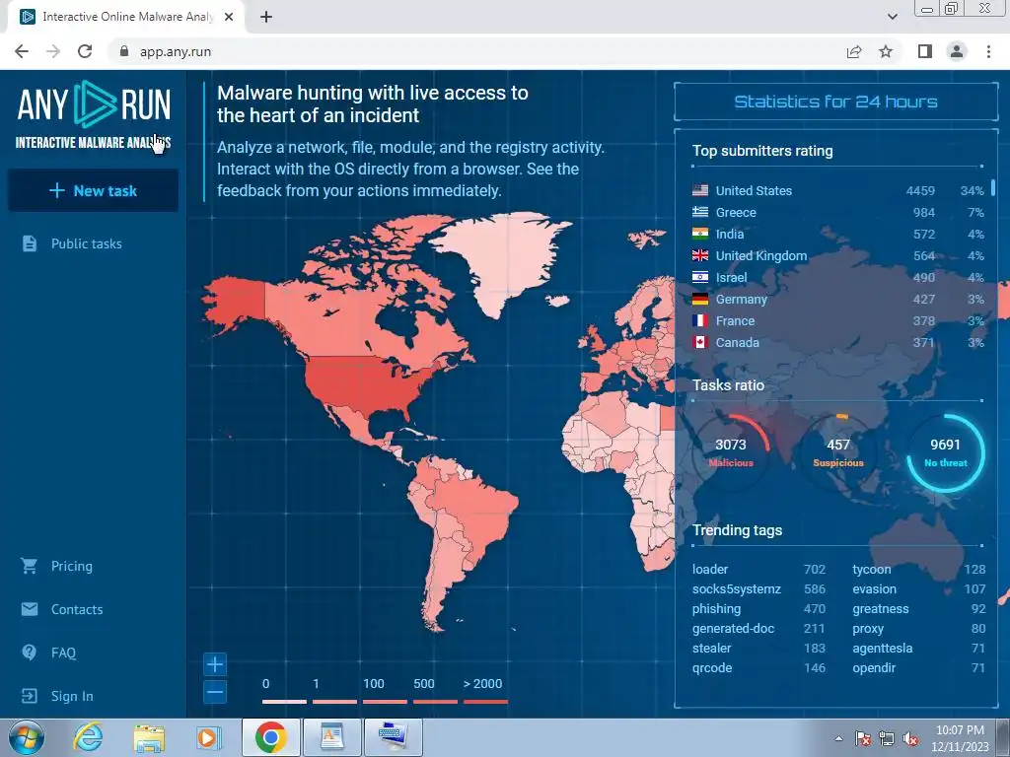Click the Sign In arrow icon
The width and height of the screenshot is (1010, 757).
tap(30, 696)
